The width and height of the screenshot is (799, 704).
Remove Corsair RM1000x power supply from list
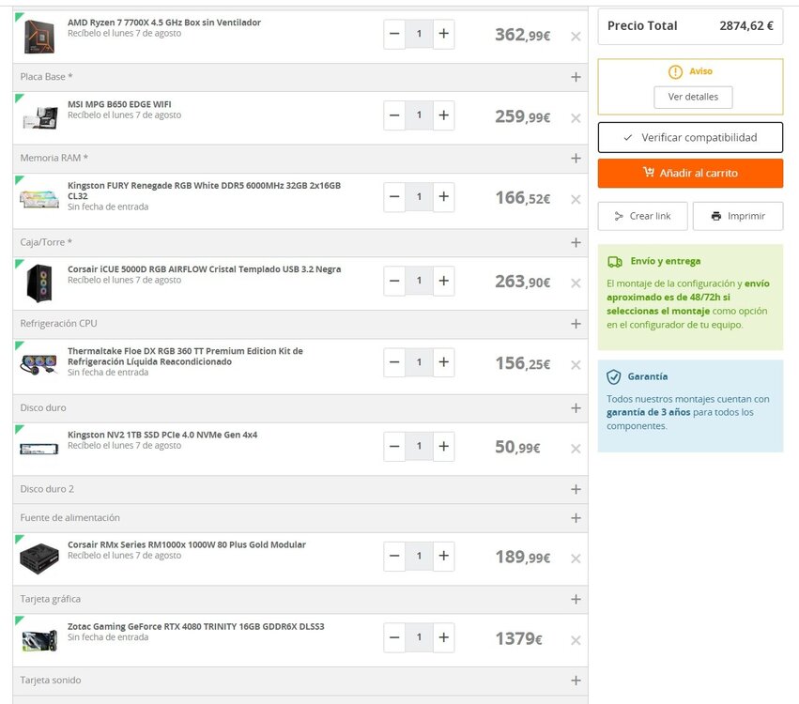click(x=576, y=559)
